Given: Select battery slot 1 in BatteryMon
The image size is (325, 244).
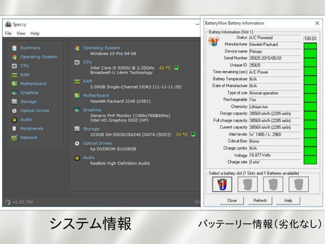Looking at the screenshot, I should pyautogui.click(x=222, y=184).
